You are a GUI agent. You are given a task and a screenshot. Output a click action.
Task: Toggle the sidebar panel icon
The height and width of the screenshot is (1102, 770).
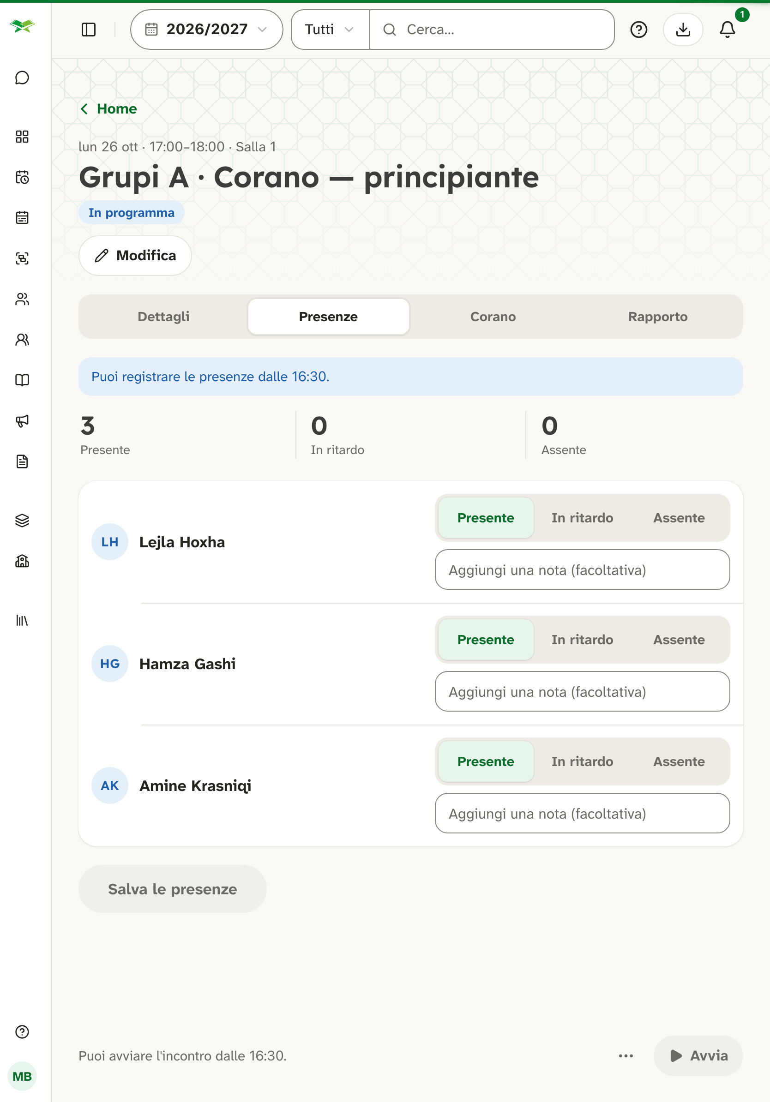click(89, 30)
